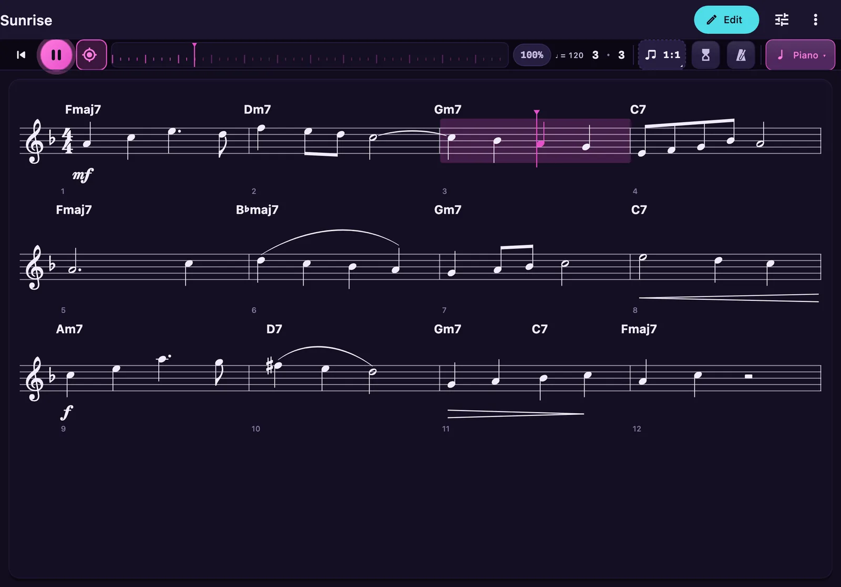Click the crescendo hairpin under measure 8
This screenshot has width=841, height=587.
pos(729,298)
